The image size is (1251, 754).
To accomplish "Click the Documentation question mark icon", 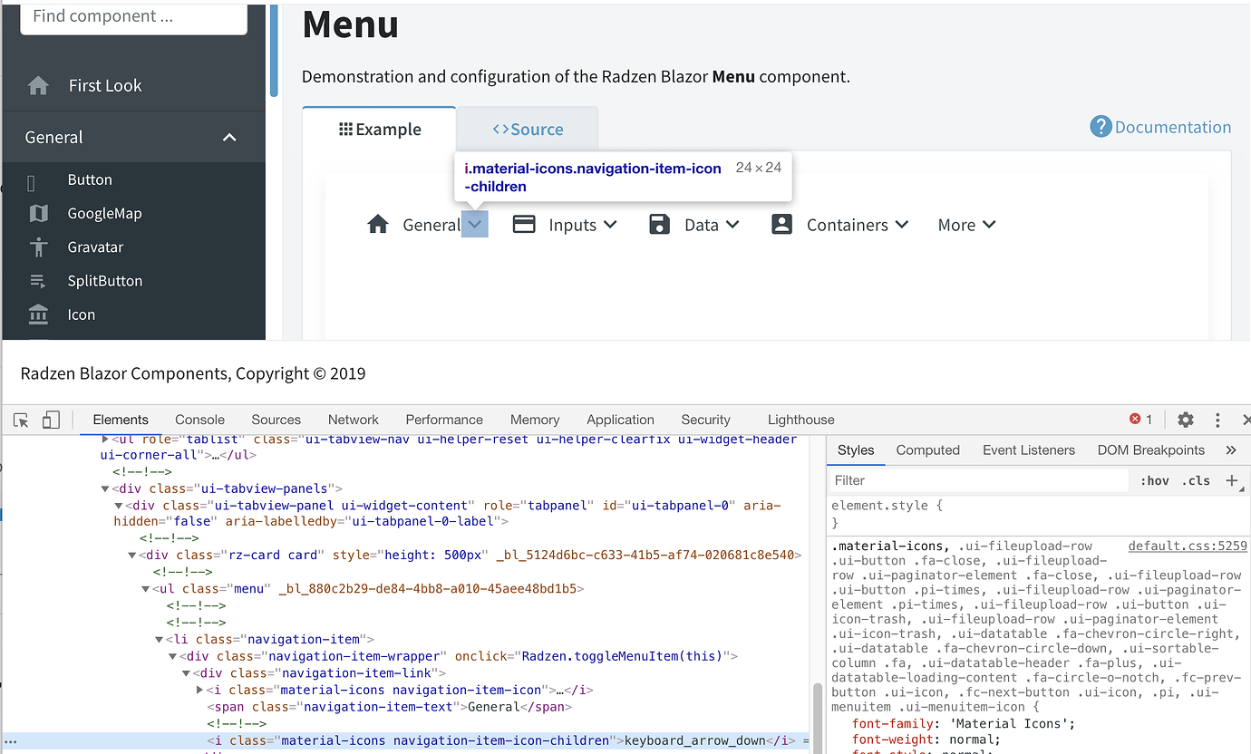I will point(1100,127).
